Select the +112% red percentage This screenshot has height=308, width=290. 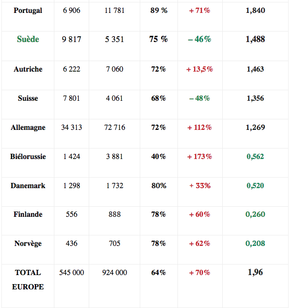199,127
